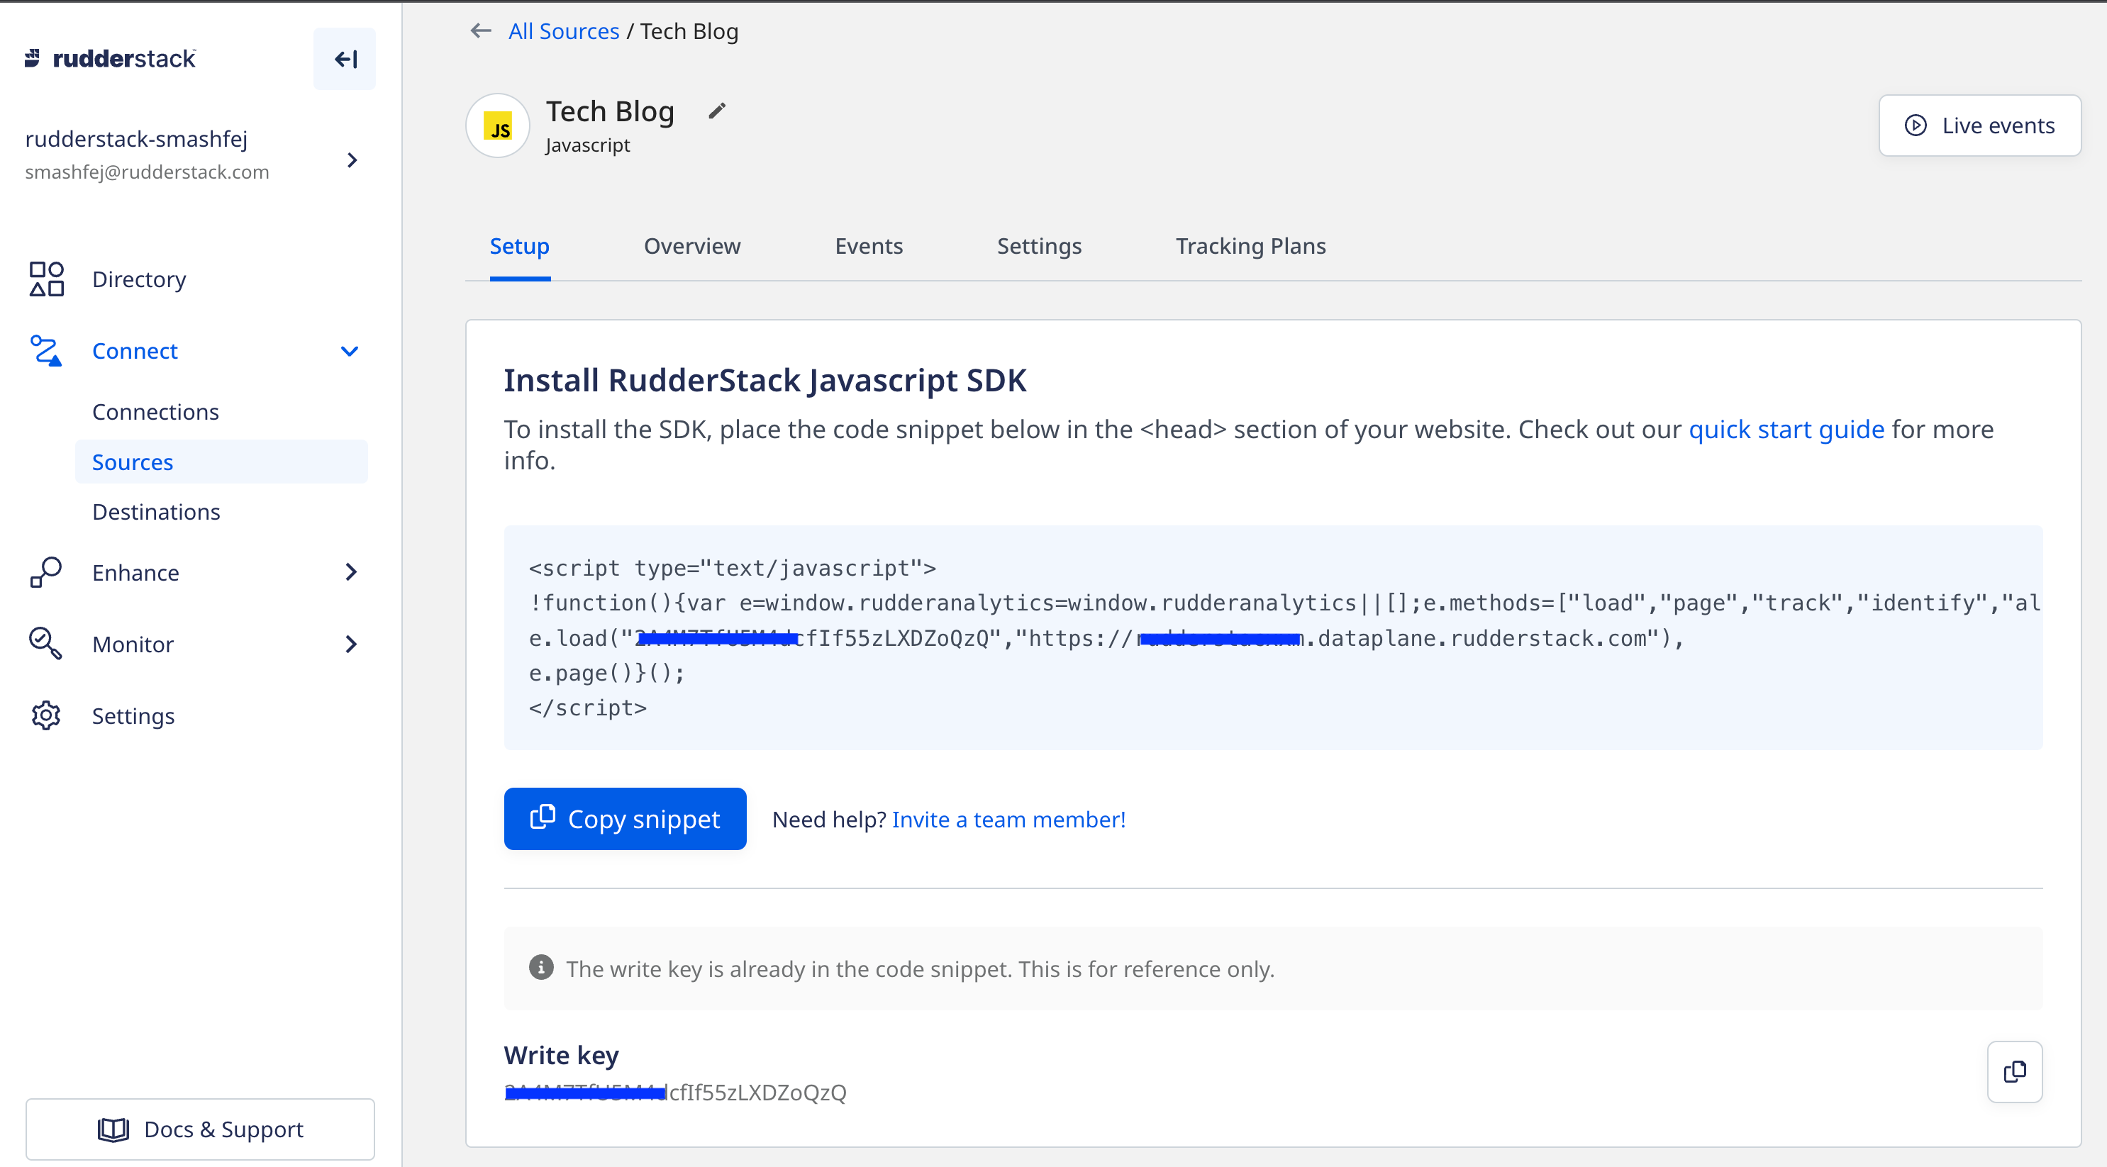The height and width of the screenshot is (1167, 2107).
Task: Click the RudderStack logo
Action: click(x=111, y=59)
